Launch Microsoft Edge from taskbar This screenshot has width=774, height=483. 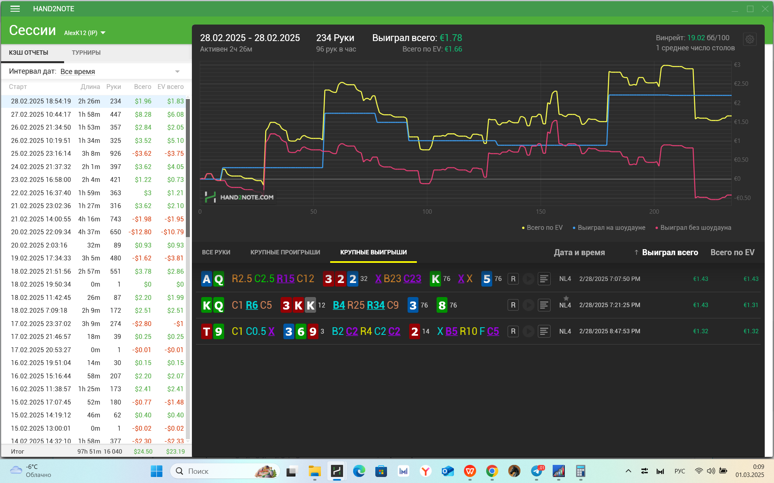(x=359, y=471)
